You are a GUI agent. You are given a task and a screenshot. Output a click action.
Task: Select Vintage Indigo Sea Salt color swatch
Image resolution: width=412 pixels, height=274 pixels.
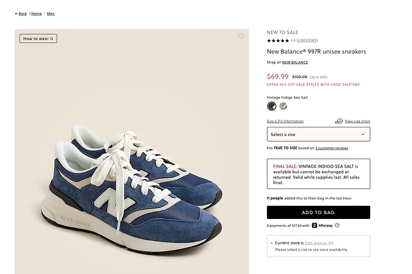[272, 106]
